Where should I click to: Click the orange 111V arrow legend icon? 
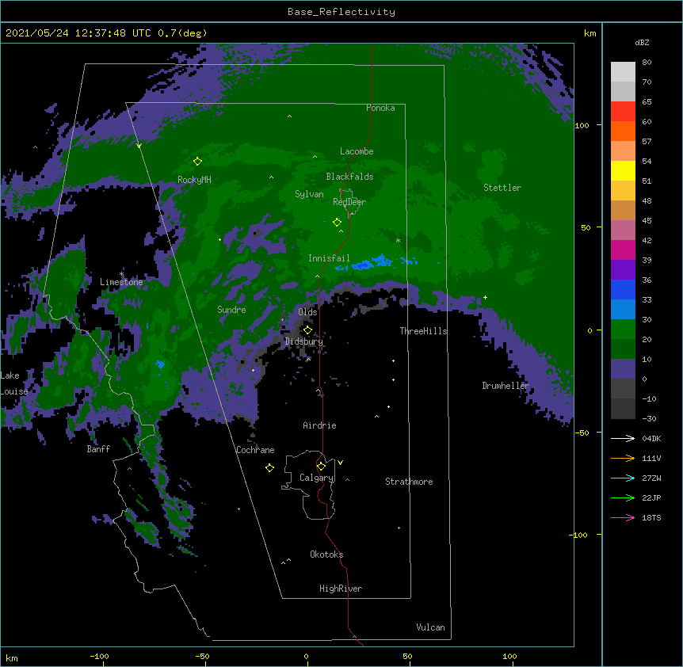coord(623,458)
